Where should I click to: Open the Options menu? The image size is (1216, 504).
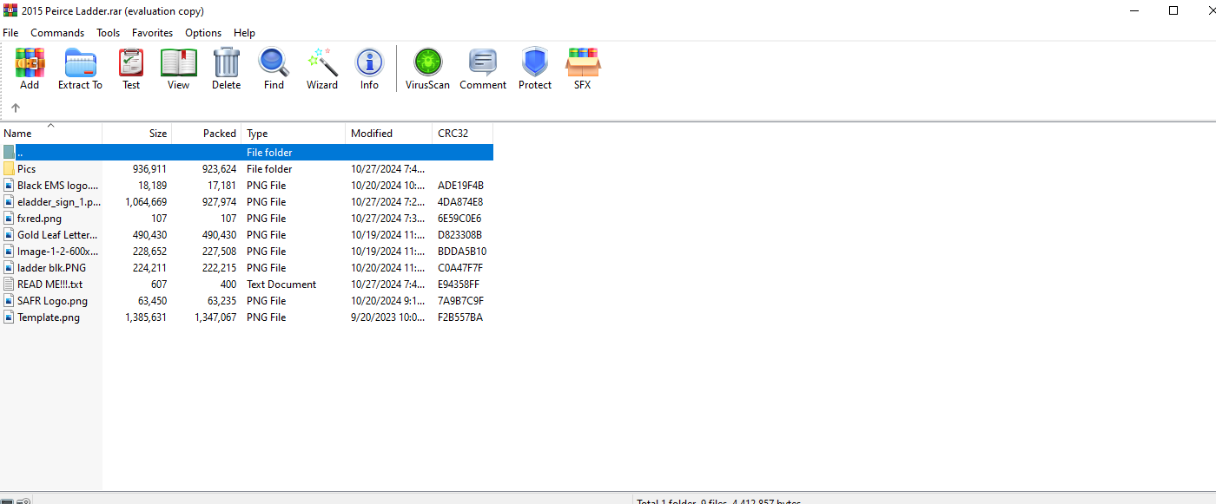point(203,33)
